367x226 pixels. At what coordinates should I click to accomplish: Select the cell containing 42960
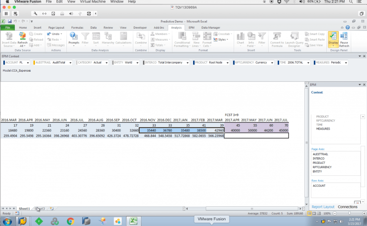click(x=216, y=130)
